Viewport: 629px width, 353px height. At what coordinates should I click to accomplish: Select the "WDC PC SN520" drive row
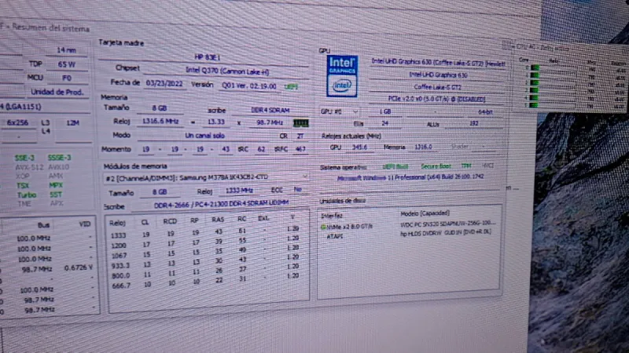click(x=409, y=224)
